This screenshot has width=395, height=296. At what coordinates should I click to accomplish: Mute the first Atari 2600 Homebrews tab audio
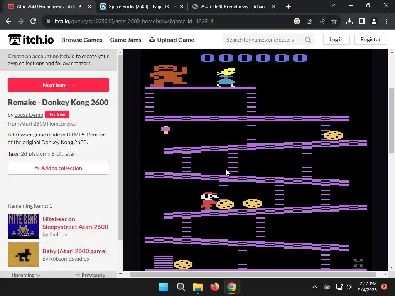pos(81,7)
